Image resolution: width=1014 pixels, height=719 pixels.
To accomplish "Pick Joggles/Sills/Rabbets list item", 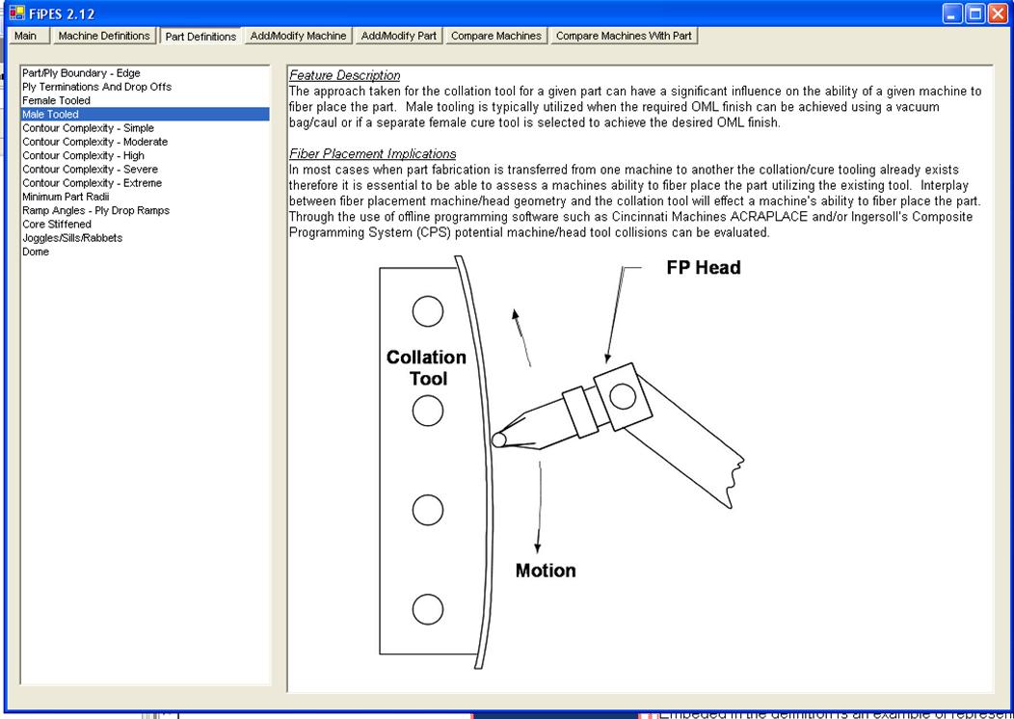I will point(72,238).
